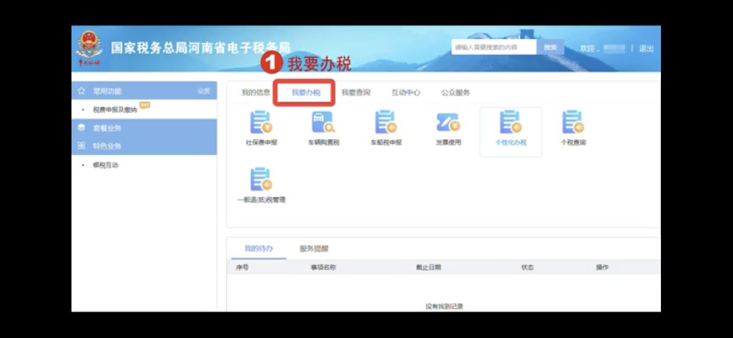The height and width of the screenshot is (338, 733).
Task: Select the 我的待办 tab
Action: 258,249
